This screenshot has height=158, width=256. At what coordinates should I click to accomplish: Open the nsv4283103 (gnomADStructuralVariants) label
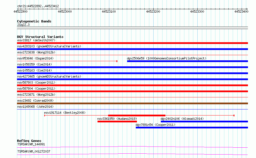tap(49, 46)
